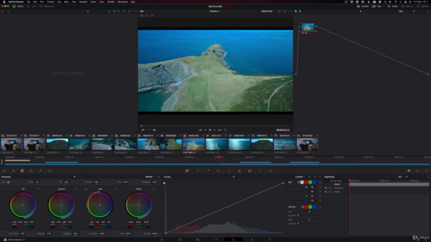431x242 pixels.
Task: Toggle the red curve channel in Edit
Action: pyautogui.click(x=306, y=182)
